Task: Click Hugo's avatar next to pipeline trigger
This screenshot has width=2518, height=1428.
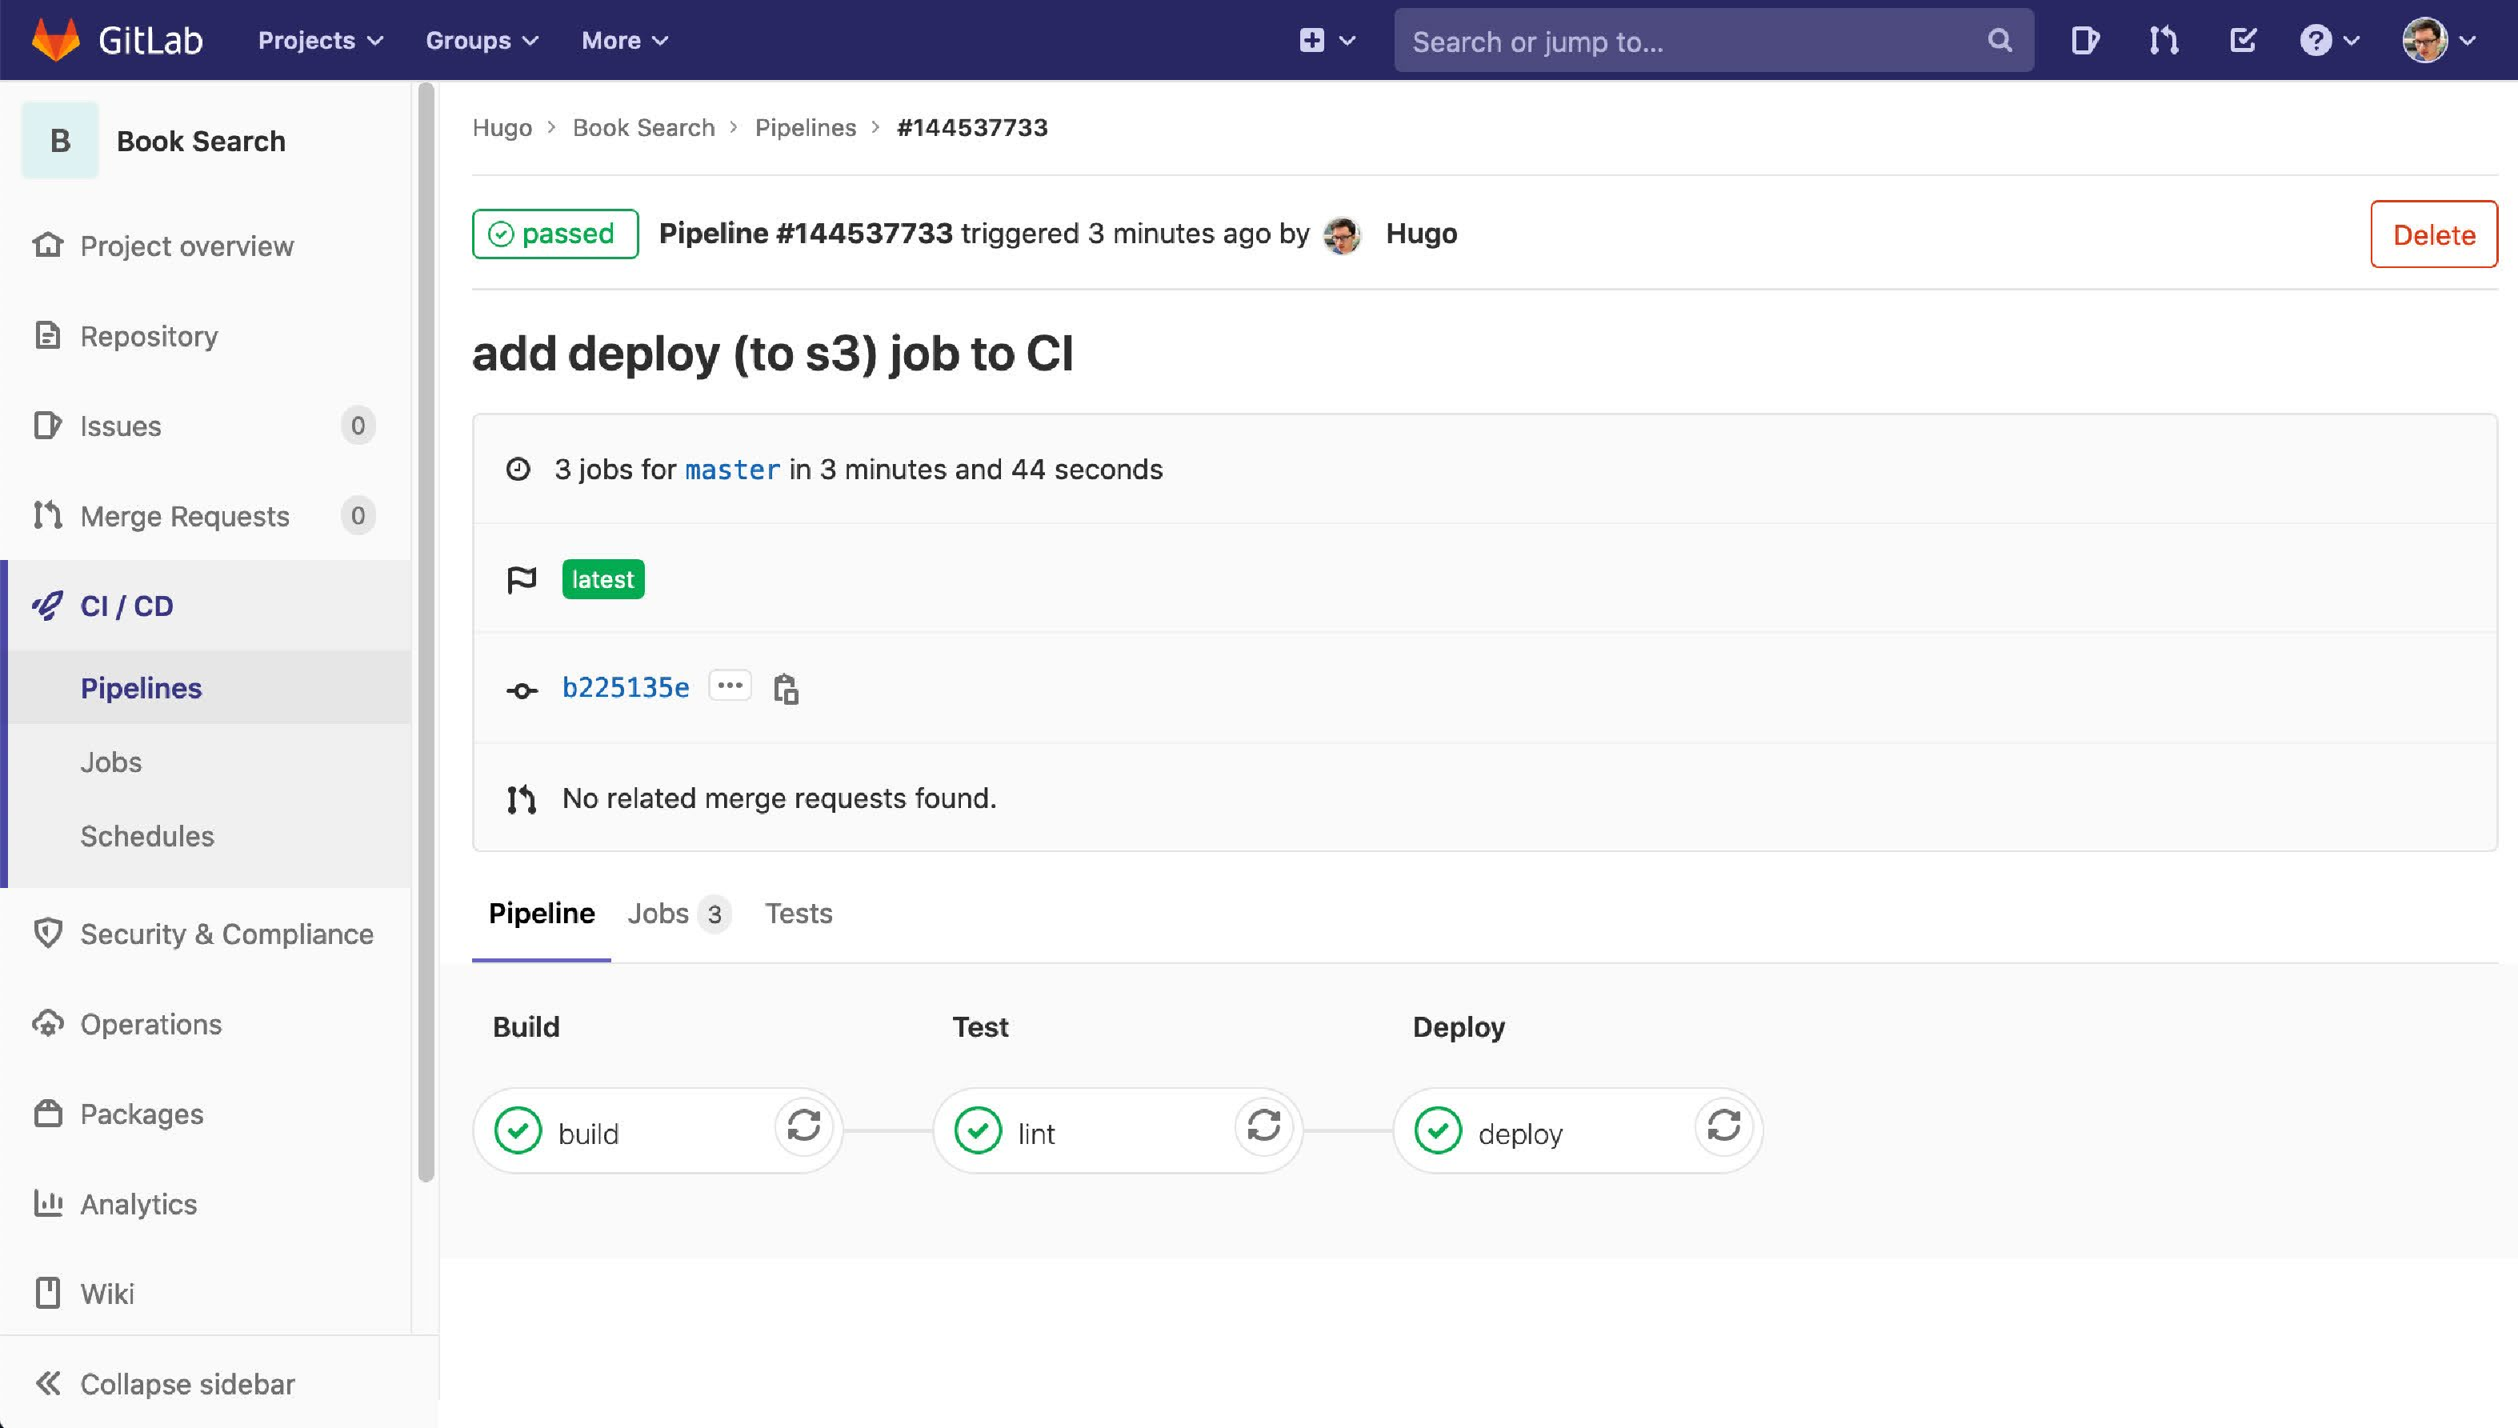Action: coord(1341,235)
